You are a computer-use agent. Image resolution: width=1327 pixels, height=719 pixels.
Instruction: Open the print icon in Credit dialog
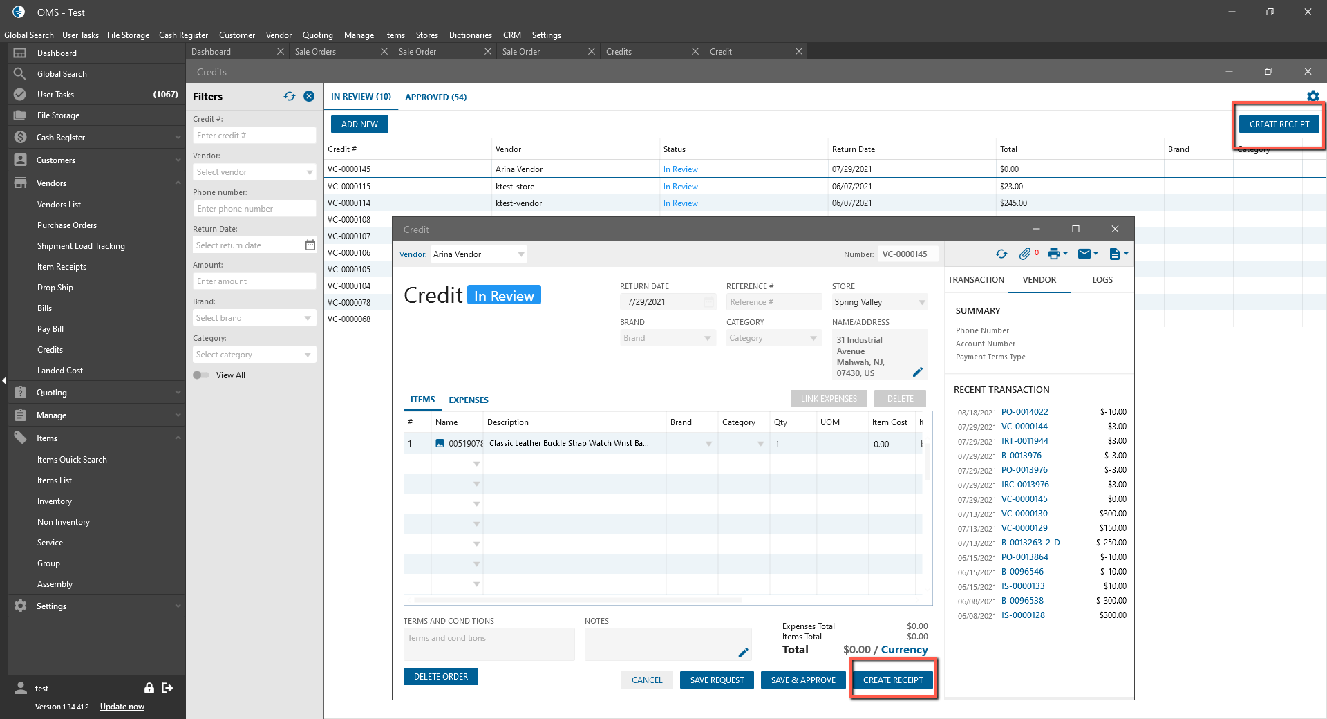1054,254
